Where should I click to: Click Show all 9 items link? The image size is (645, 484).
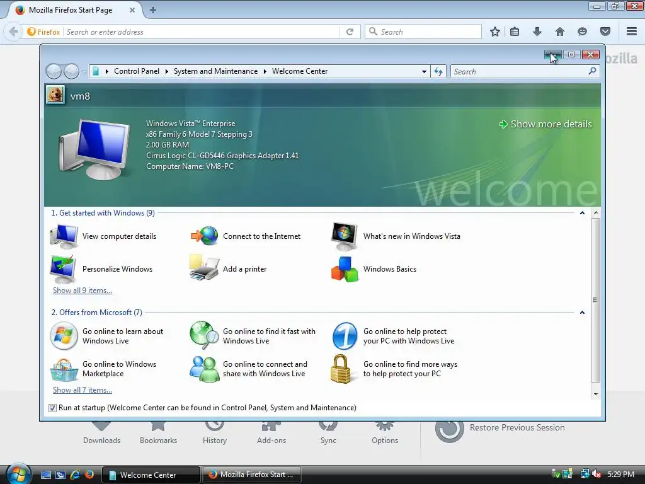pyautogui.click(x=83, y=290)
